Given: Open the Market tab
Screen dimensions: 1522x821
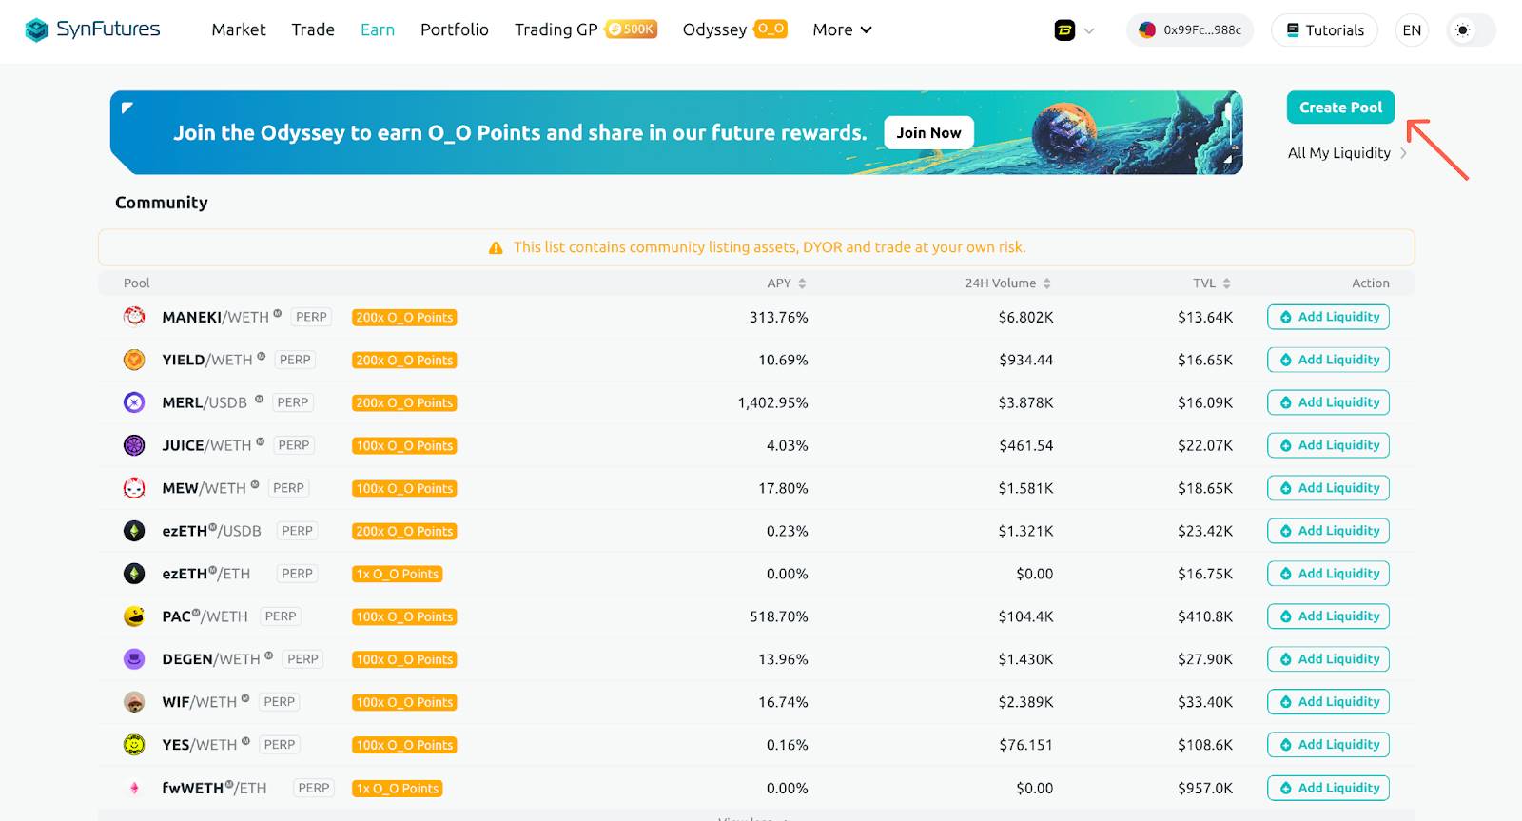Looking at the screenshot, I should pos(239,30).
